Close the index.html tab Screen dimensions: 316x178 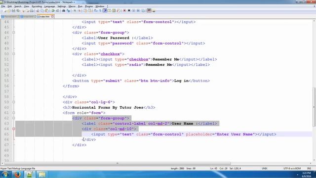(x=52, y=16)
